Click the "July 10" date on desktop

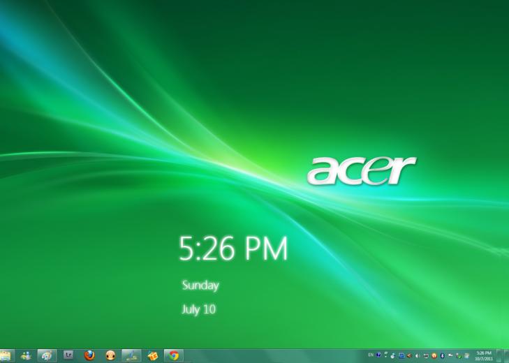click(x=198, y=309)
